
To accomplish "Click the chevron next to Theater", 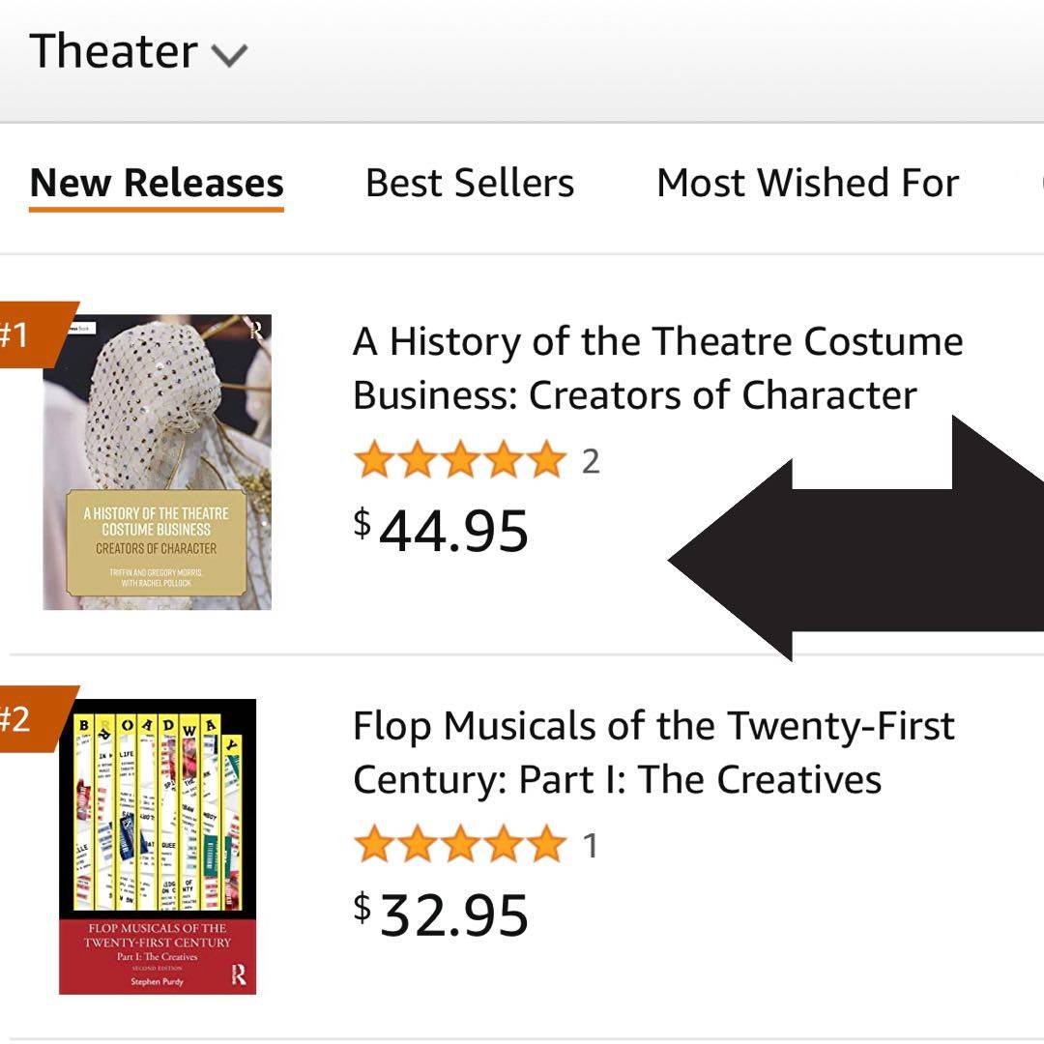I will coord(230,54).
